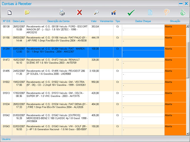Click the orange Aberta cell for row 01534

click(x=175, y=108)
